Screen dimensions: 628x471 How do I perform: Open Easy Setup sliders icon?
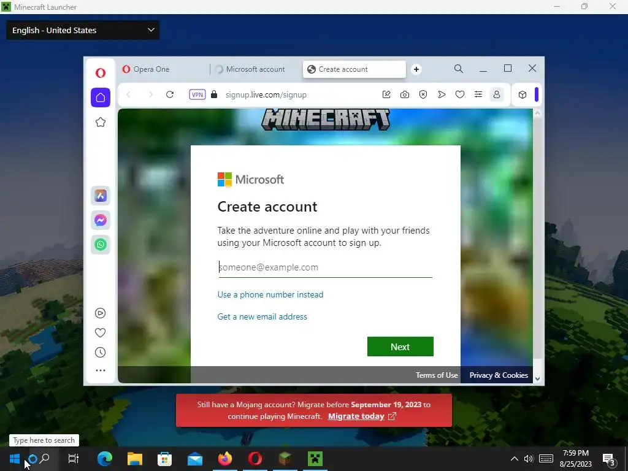[478, 94]
